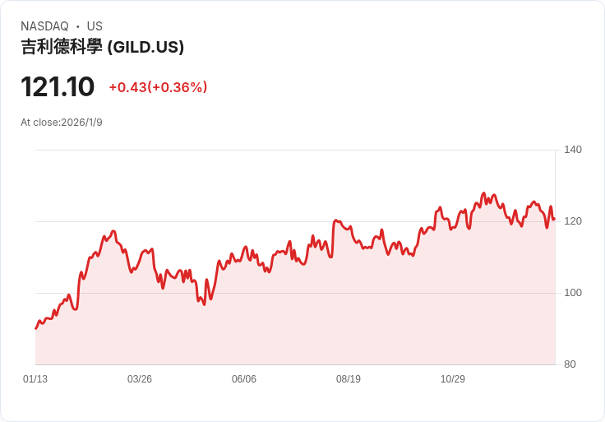
Task: Click the 06/06 date on x-axis
Action: [244, 379]
